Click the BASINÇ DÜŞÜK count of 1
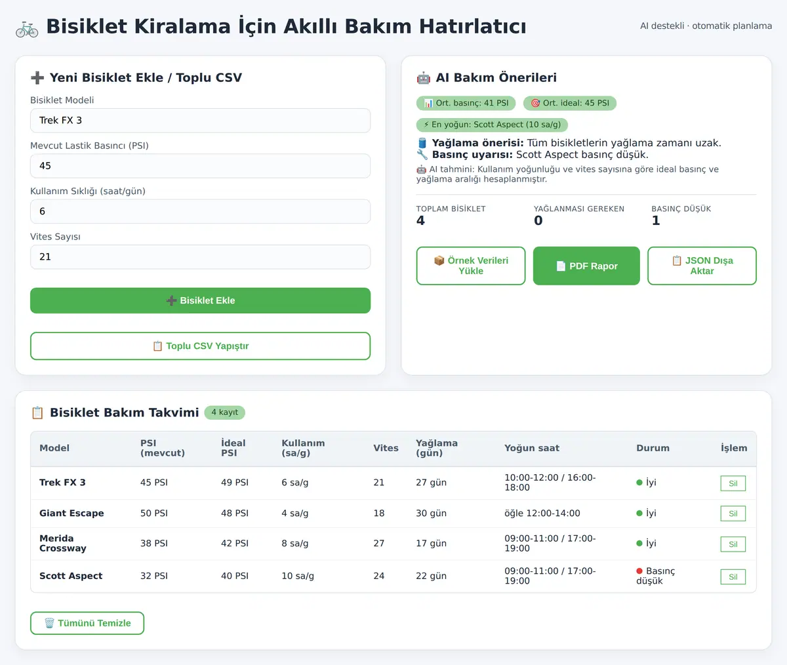 [x=656, y=221]
